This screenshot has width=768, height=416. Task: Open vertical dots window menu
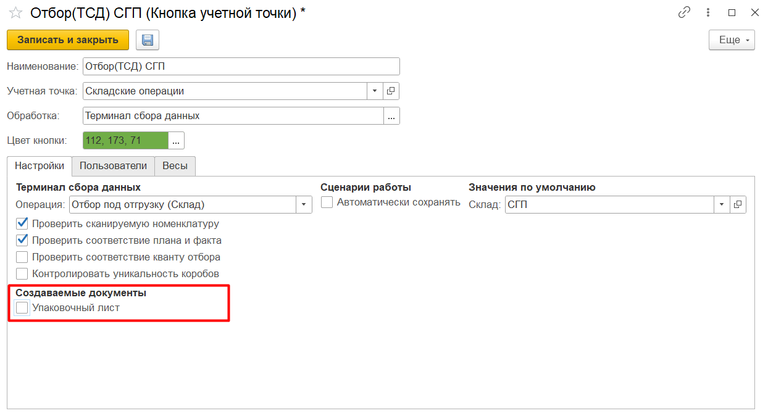pos(708,13)
